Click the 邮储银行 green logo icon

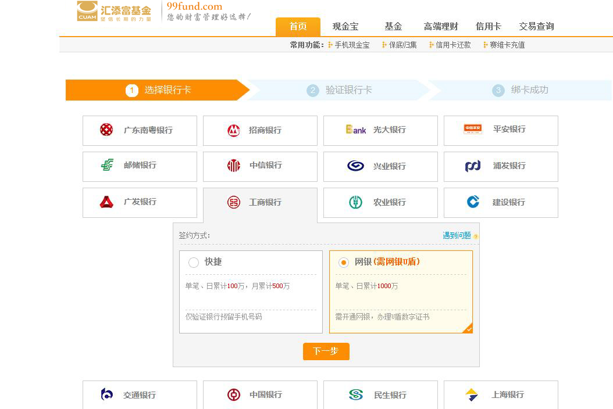point(107,165)
